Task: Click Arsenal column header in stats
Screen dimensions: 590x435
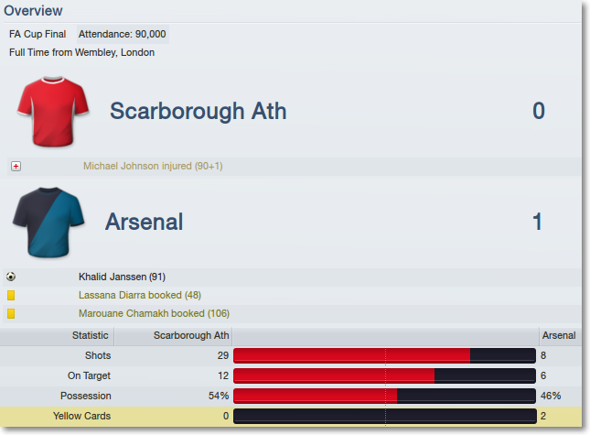Action: tap(560, 335)
